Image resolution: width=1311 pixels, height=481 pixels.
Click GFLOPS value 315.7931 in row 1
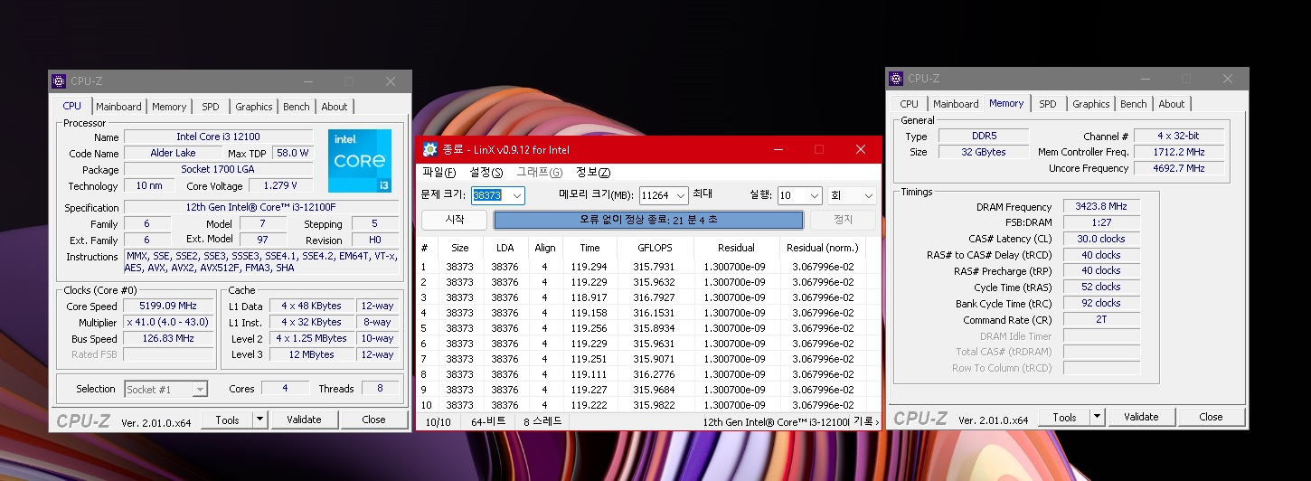[x=655, y=267]
